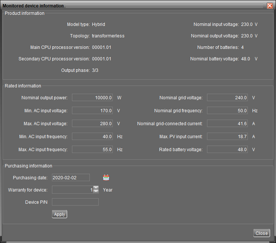Decrease warranty years with down arrow
Image resolution: width=276 pixels, height=243 pixels.
pos(96,192)
